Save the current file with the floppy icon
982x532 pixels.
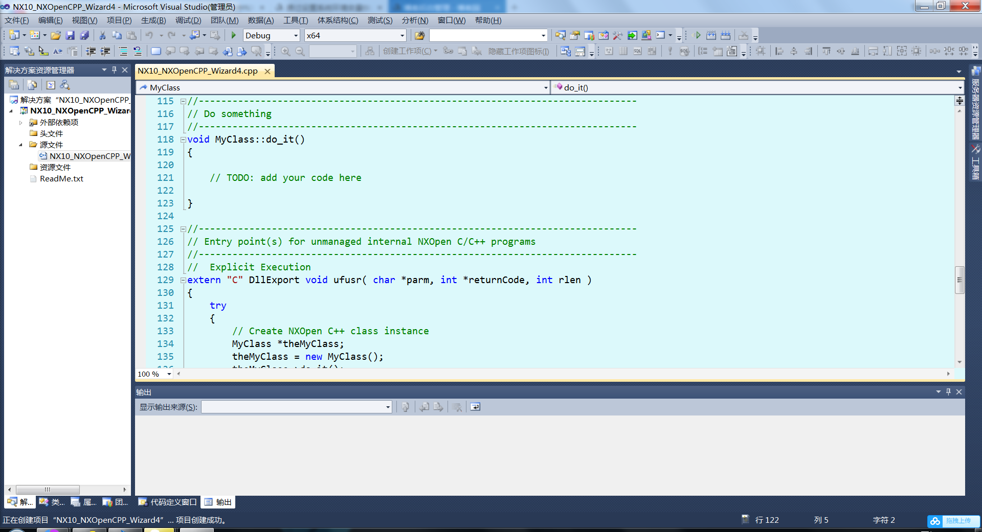coord(71,35)
